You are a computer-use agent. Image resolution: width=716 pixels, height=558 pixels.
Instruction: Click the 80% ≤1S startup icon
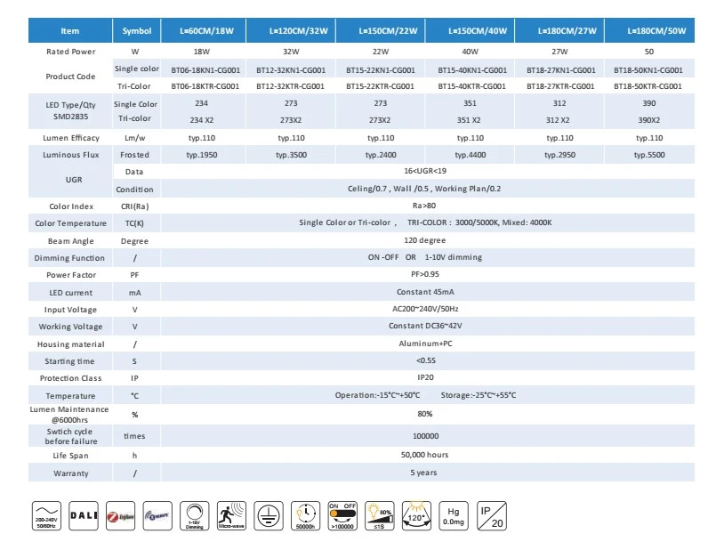pos(380,516)
